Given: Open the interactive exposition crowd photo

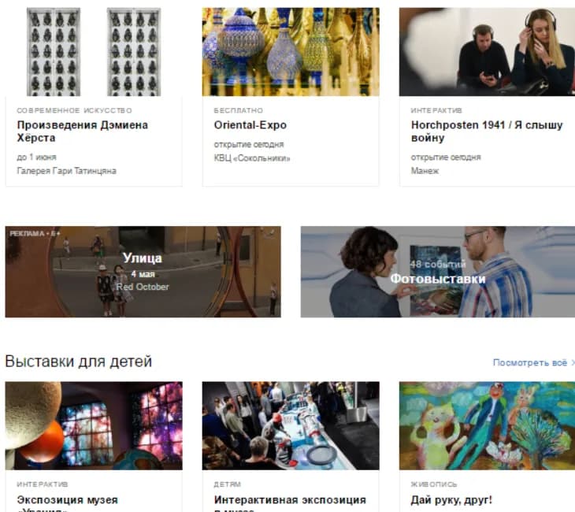Looking at the screenshot, I should [x=291, y=426].
